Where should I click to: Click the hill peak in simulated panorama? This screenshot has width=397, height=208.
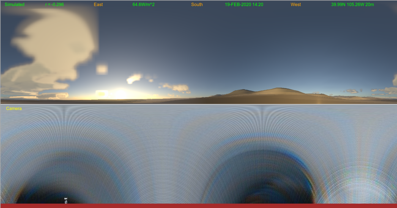point(279,89)
